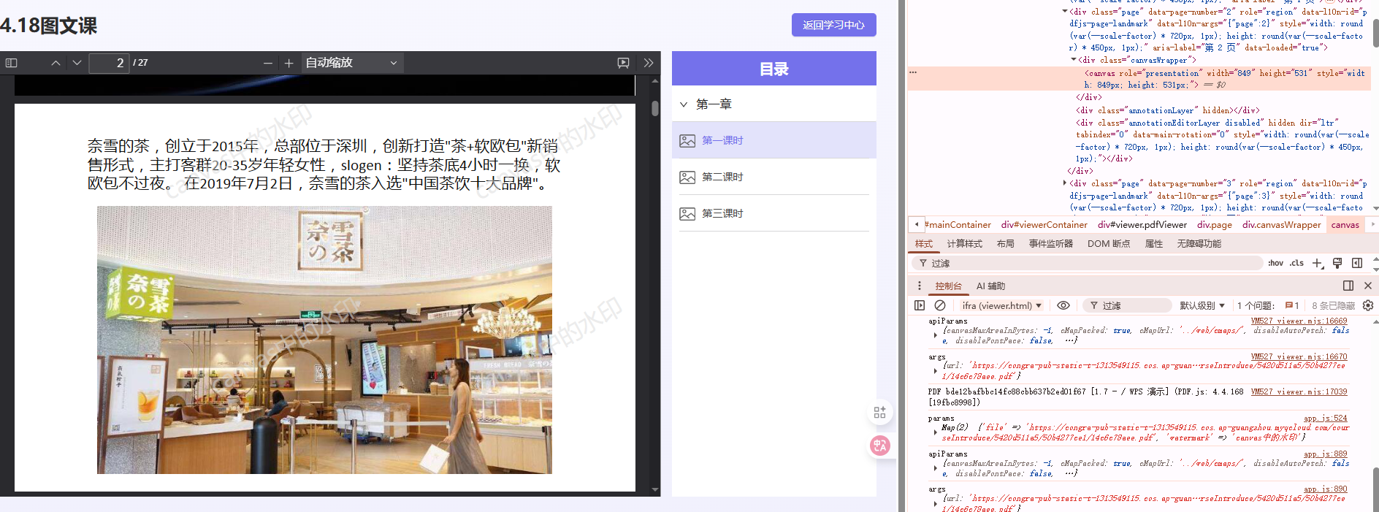The height and width of the screenshot is (512, 1379).
Task: Dock the drawer panel split icon
Action: pos(1348,286)
